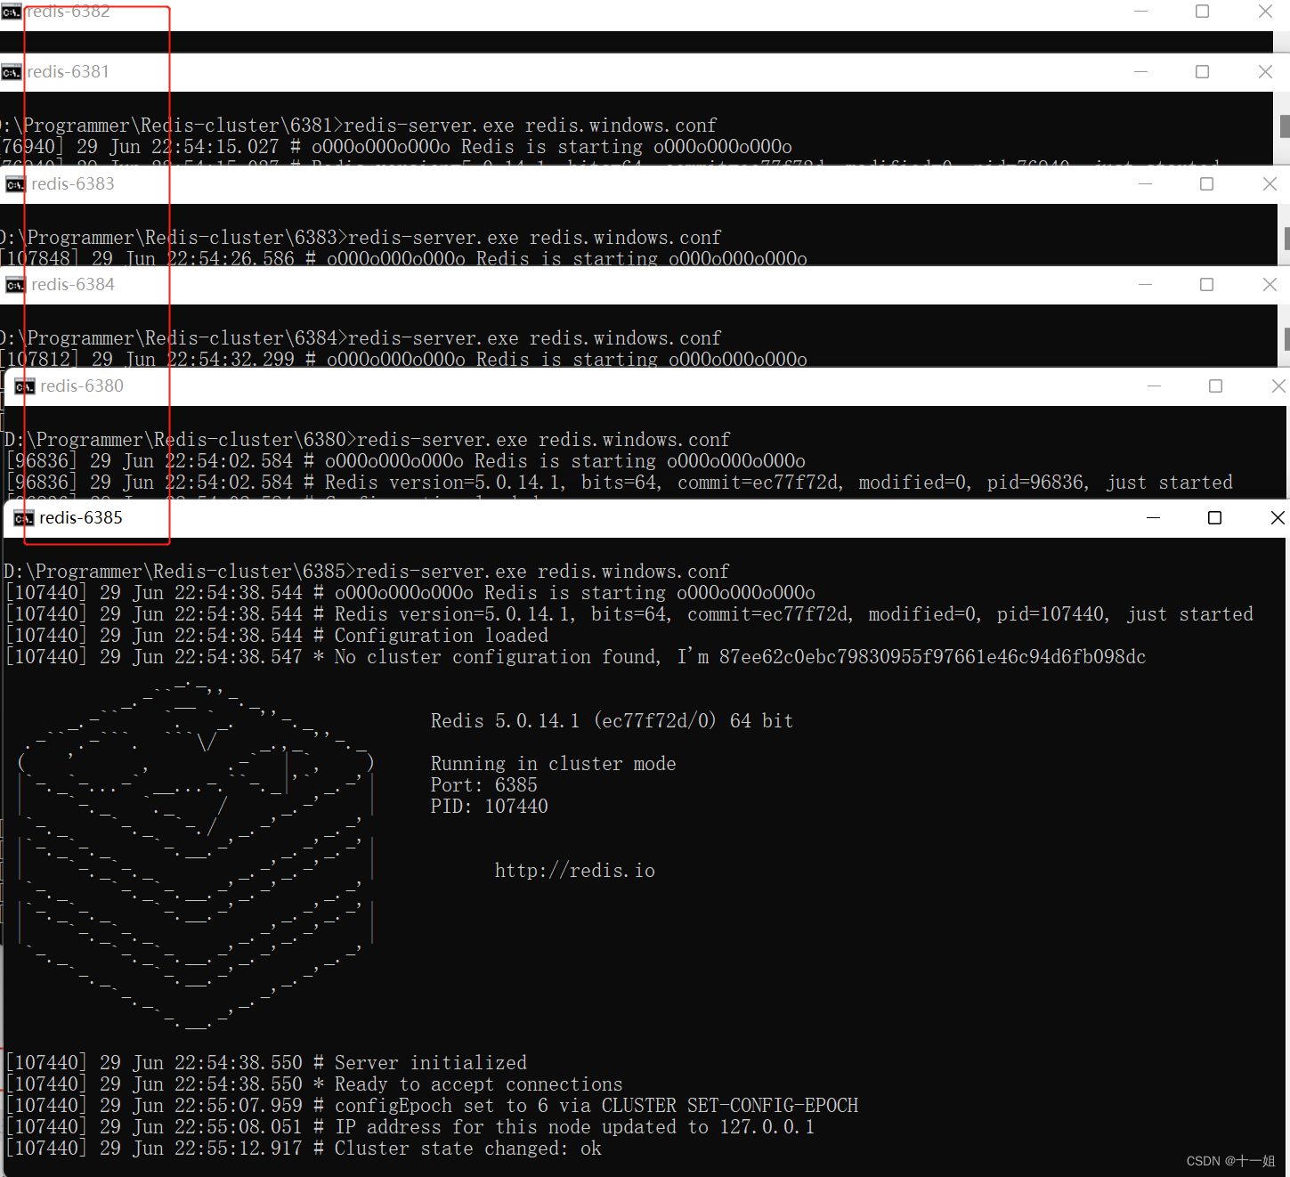Minimize the redis-6380 window
The height and width of the screenshot is (1177, 1290).
1154,386
